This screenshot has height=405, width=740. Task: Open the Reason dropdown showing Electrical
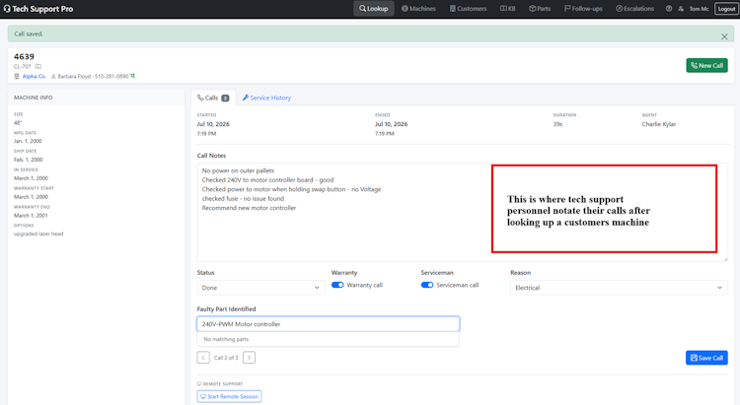tap(619, 288)
